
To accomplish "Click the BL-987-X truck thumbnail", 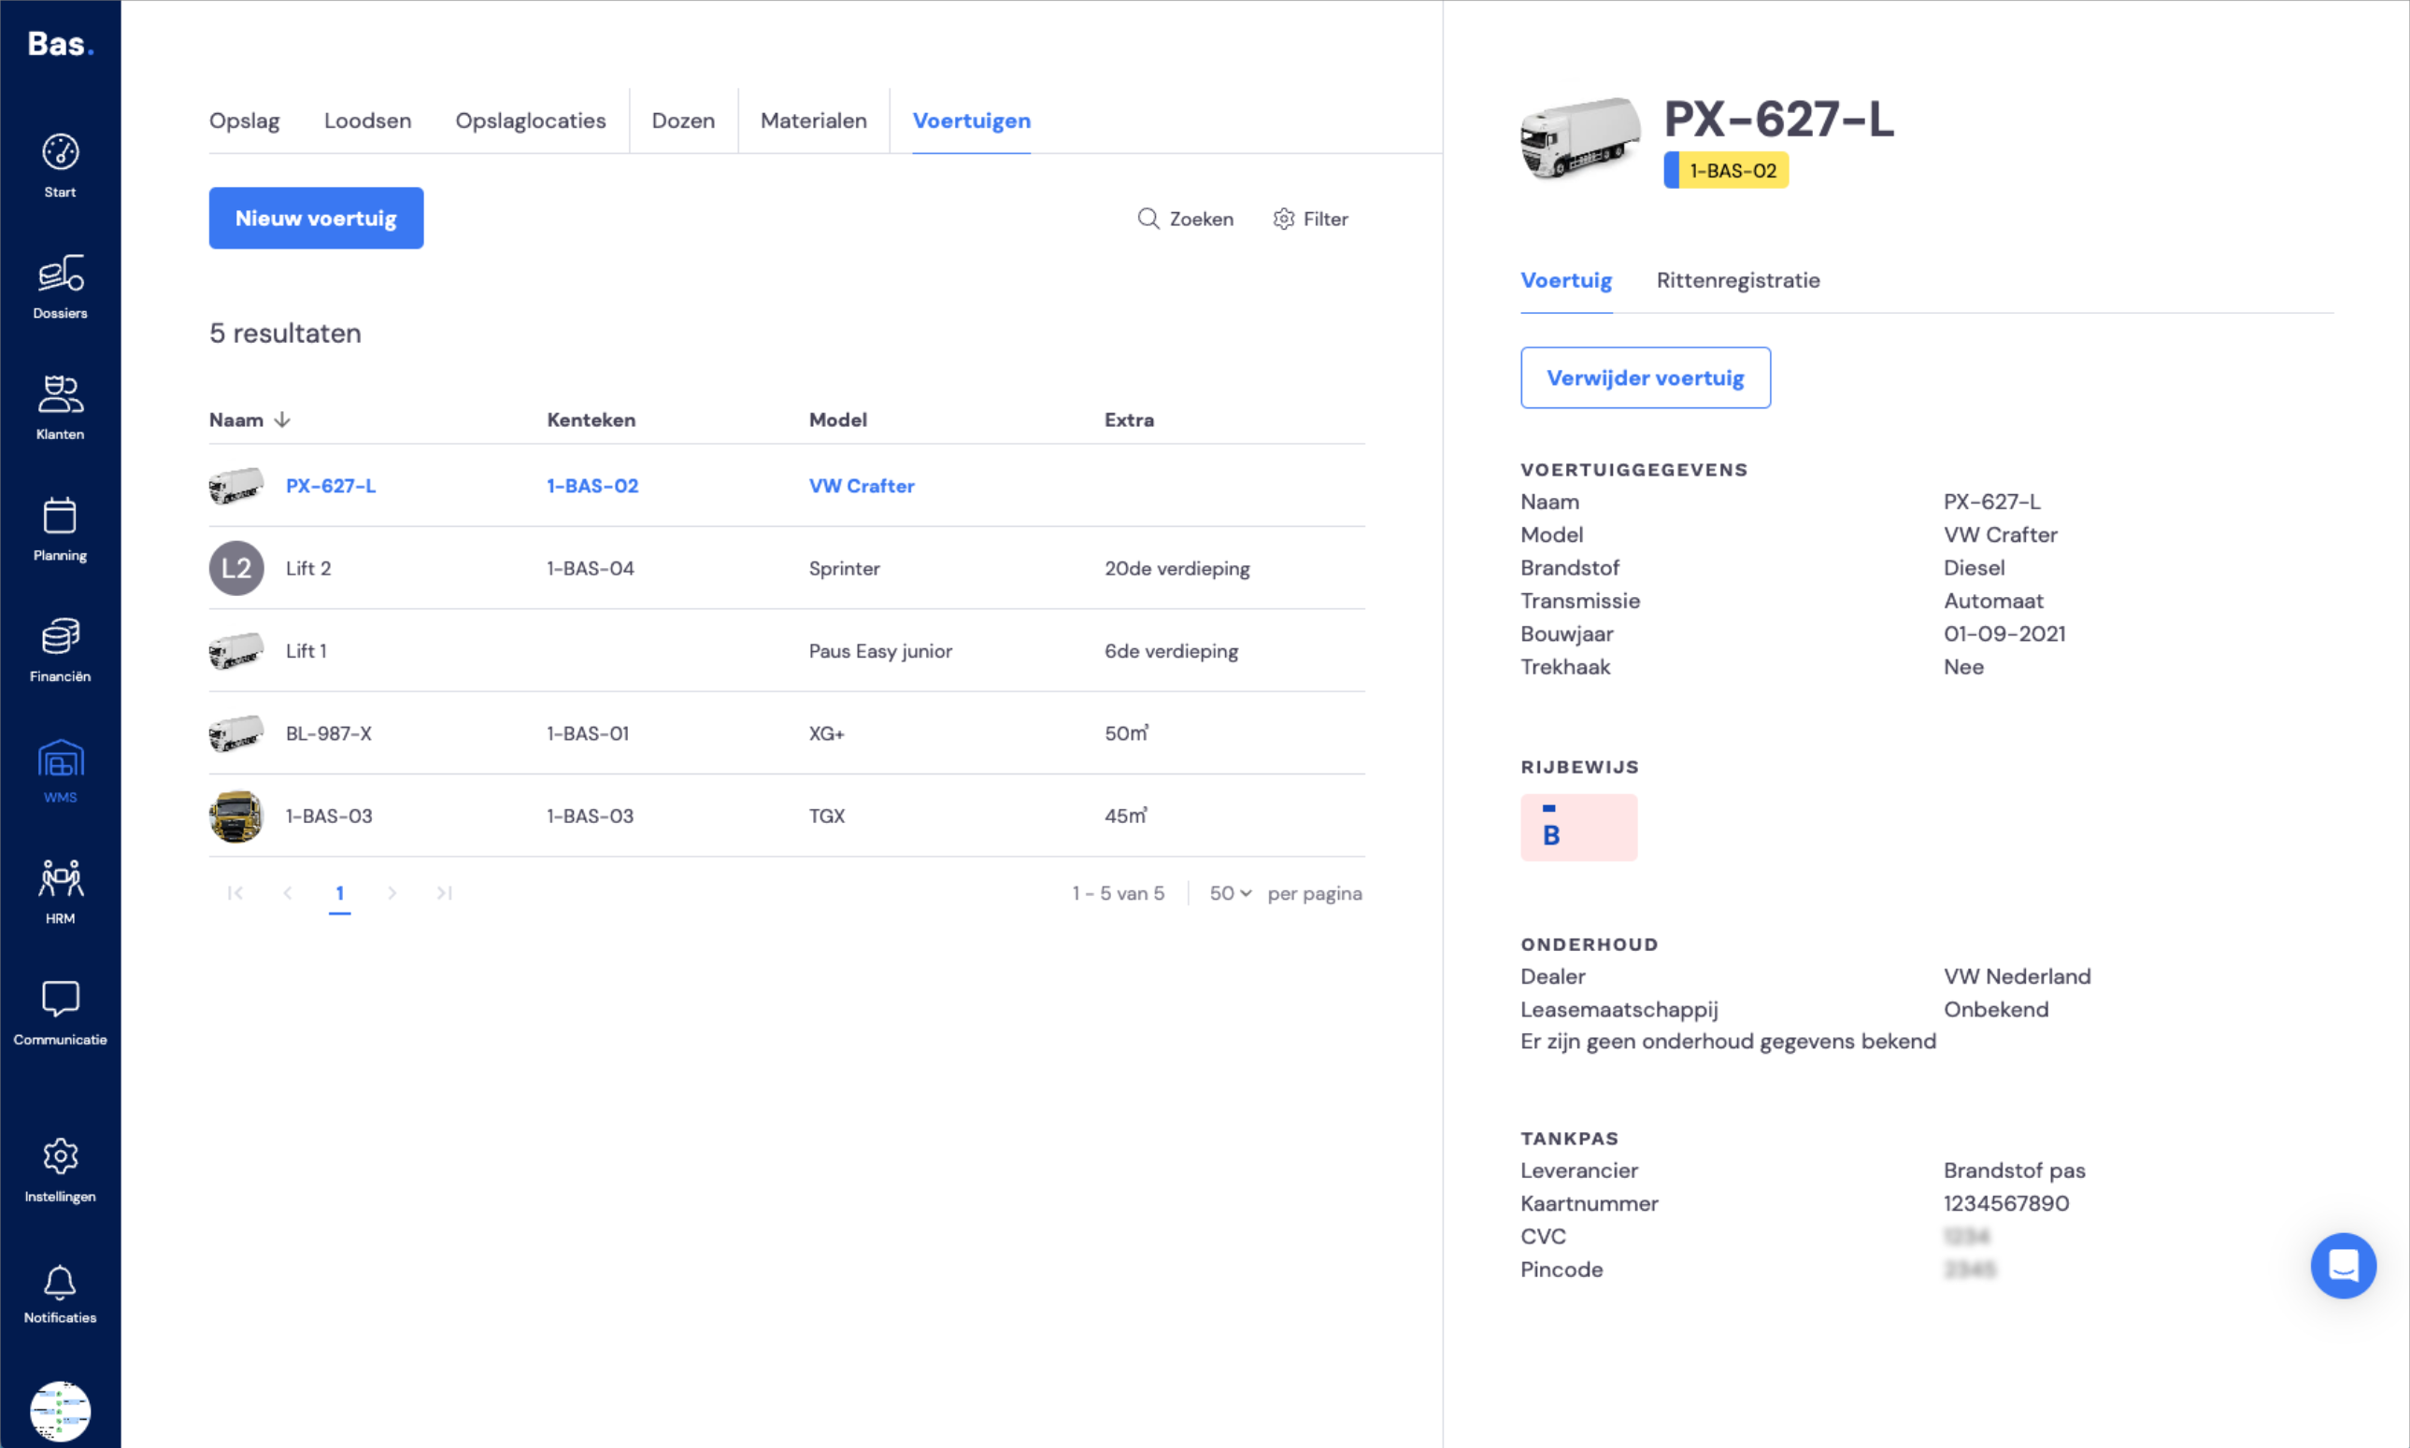I will pos(236,732).
